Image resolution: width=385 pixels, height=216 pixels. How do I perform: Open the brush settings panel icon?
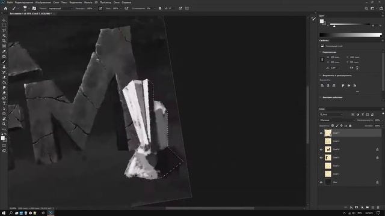tap(34, 8)
